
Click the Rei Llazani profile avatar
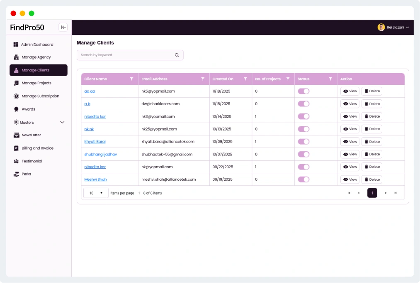(381, 27)
